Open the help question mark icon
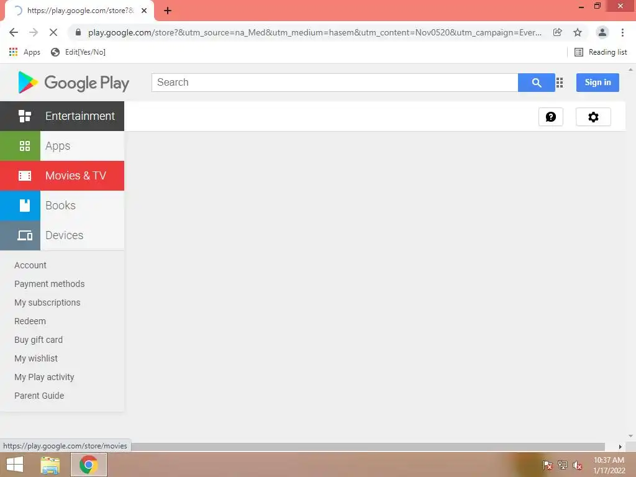The height and width of the screenshot is (477, 636). click(550, 117)
